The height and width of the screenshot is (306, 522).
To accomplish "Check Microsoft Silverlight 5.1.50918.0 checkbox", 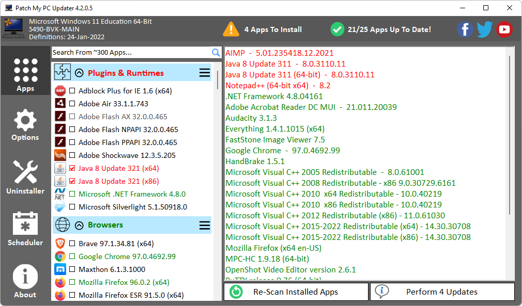I will tap(72, 207).
